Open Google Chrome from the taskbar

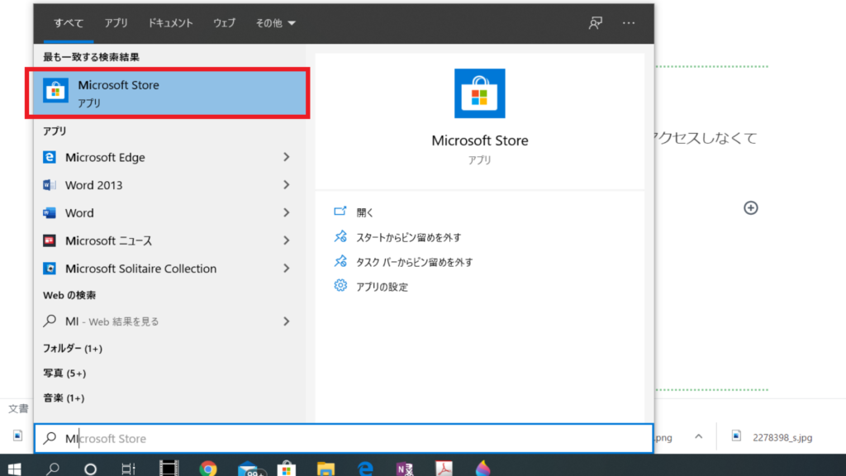coord(207,469)
